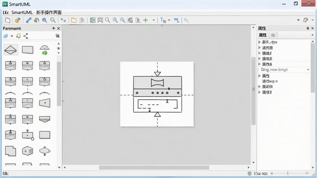Image resolution: width=317 pixels, height=178 pixels.
Task: Click the zoom-out arrows left of slider
Action: coord(272,173)
